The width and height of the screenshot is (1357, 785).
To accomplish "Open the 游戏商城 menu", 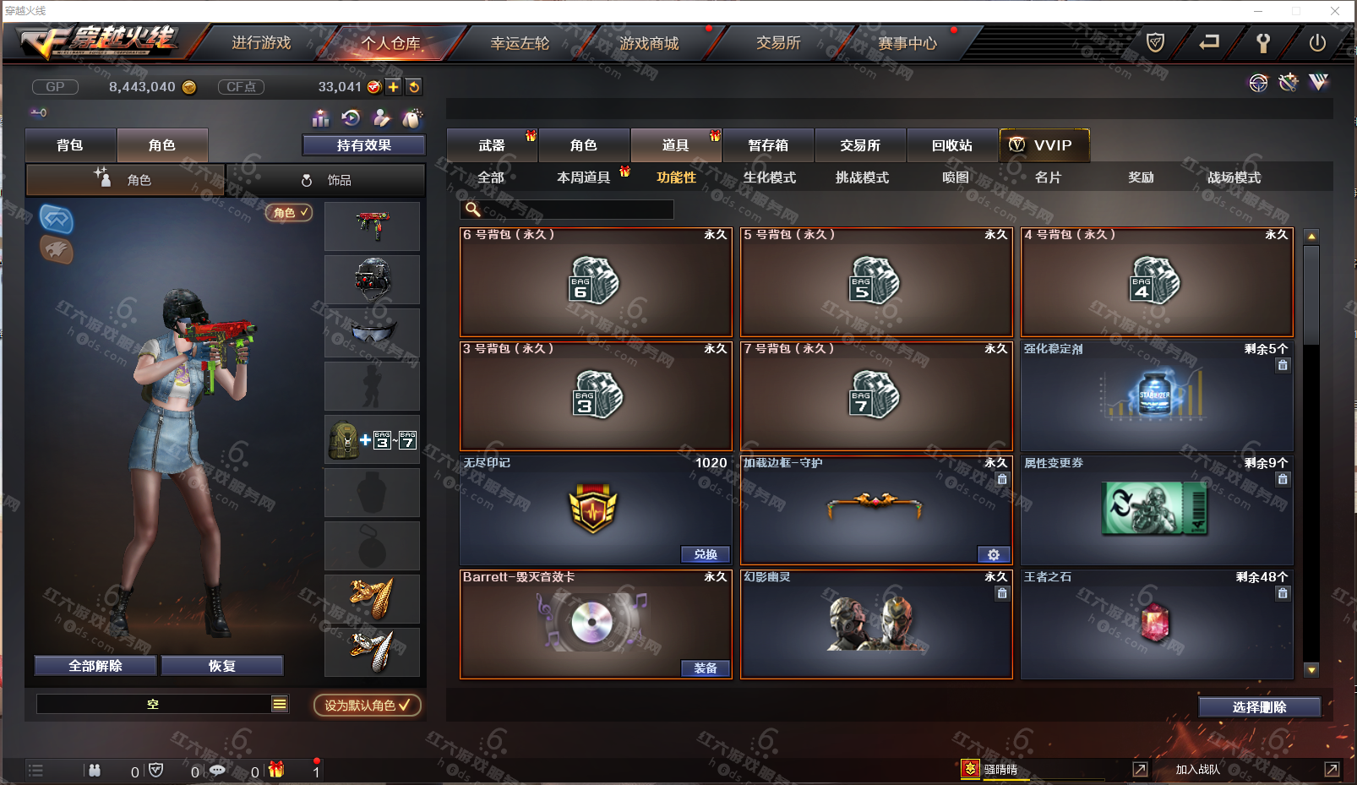I will pos(649,43).
